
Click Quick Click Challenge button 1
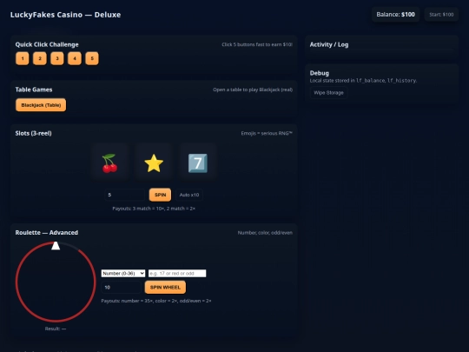click(x=23, y=58)
